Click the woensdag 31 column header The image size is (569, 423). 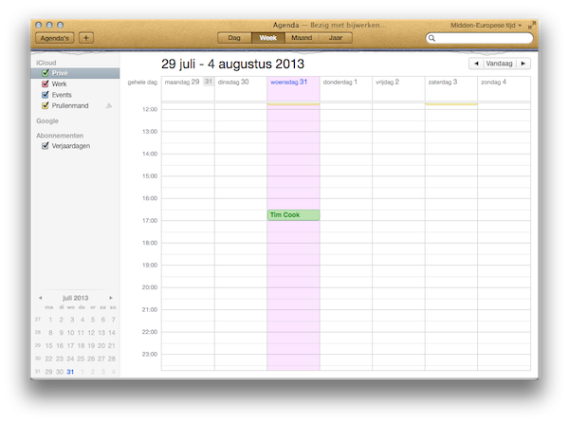(x=289, y=82)
